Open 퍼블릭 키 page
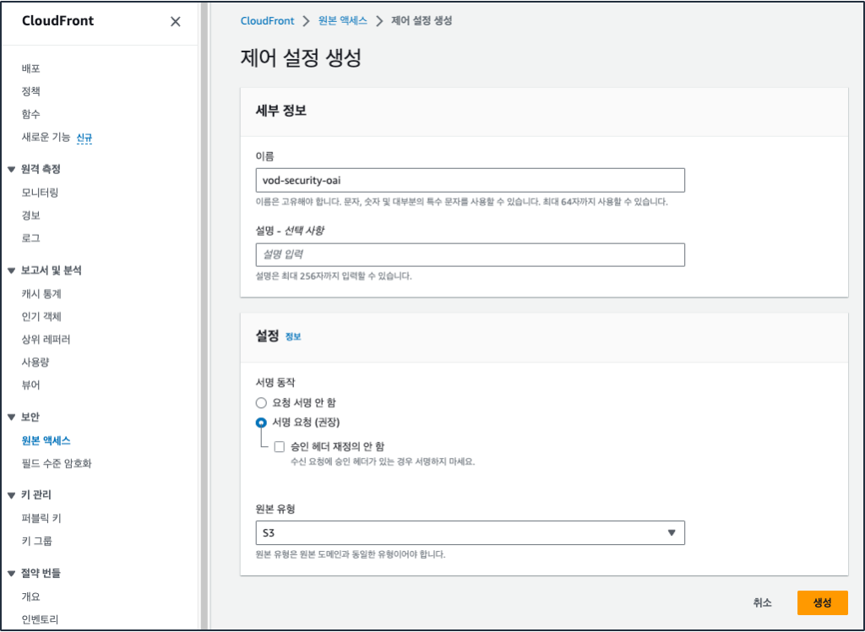This screenshot has width=865, height=632. click(x=41, y=518)
